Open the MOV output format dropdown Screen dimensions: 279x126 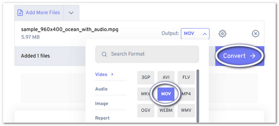coord(195,33)
